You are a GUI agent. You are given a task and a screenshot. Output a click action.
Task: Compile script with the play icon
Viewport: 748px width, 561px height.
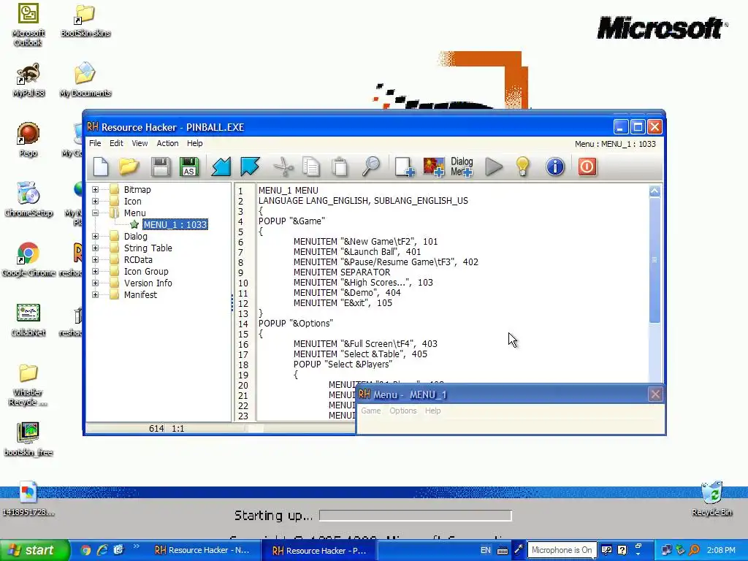494,167
